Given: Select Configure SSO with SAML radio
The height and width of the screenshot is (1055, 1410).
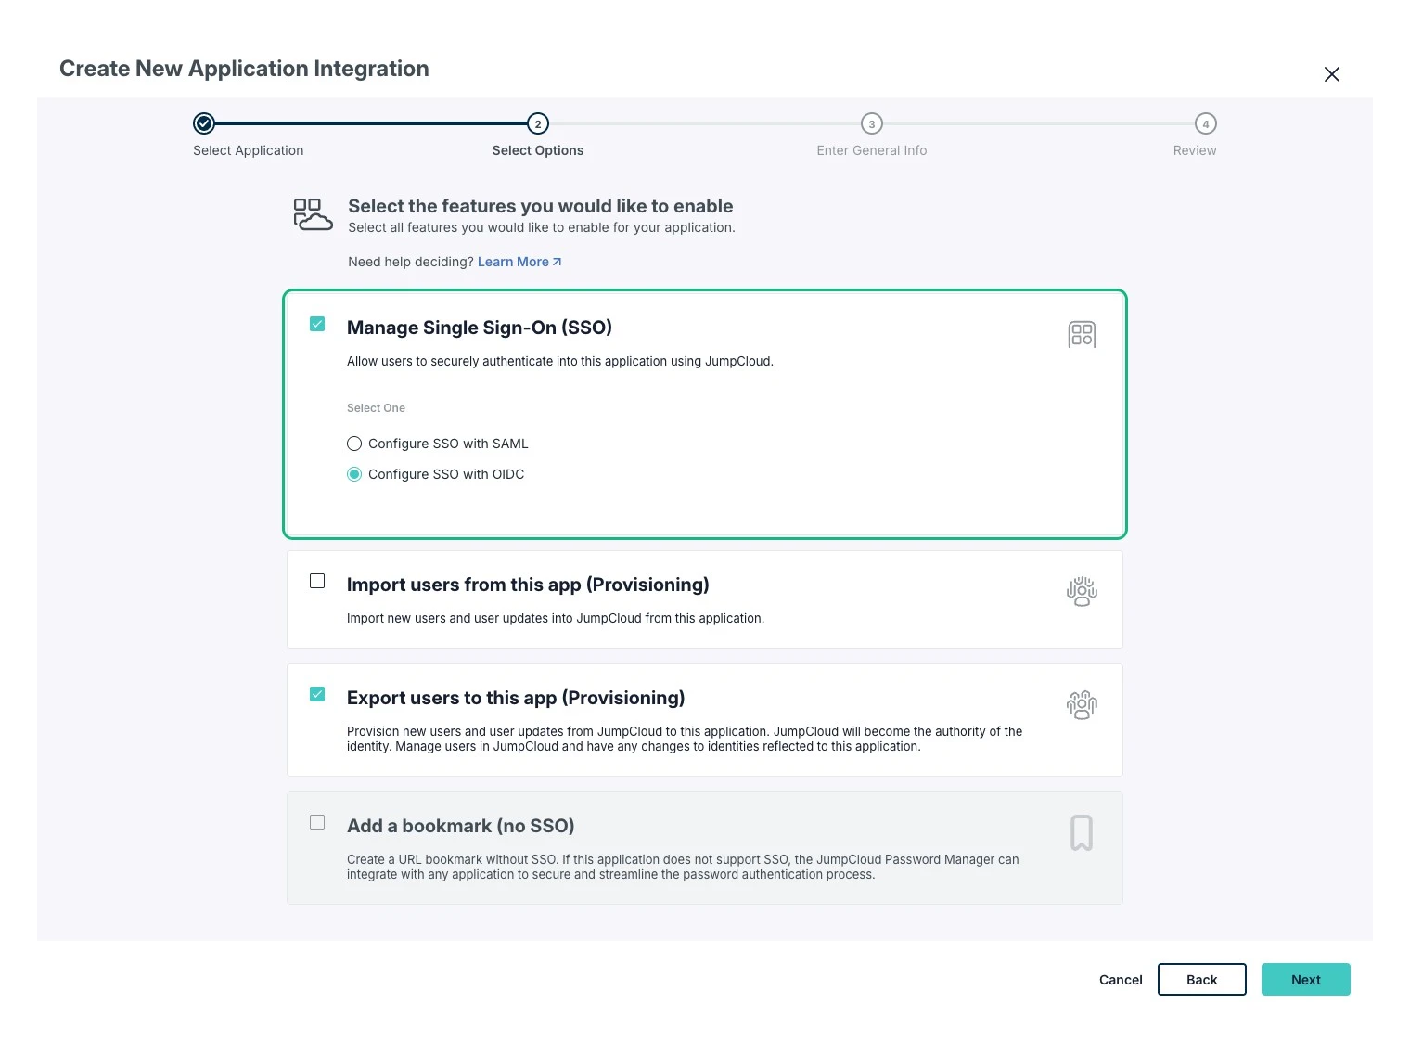Looking at the screenshot, I should click(354, 444).
